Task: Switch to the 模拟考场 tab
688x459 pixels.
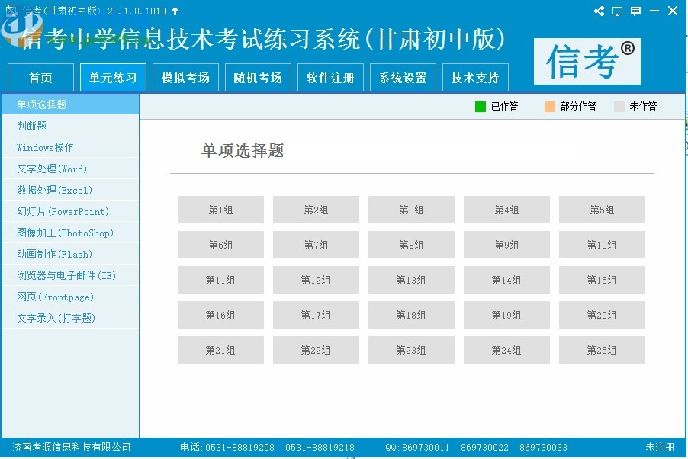Action: [x=185, y=77]
